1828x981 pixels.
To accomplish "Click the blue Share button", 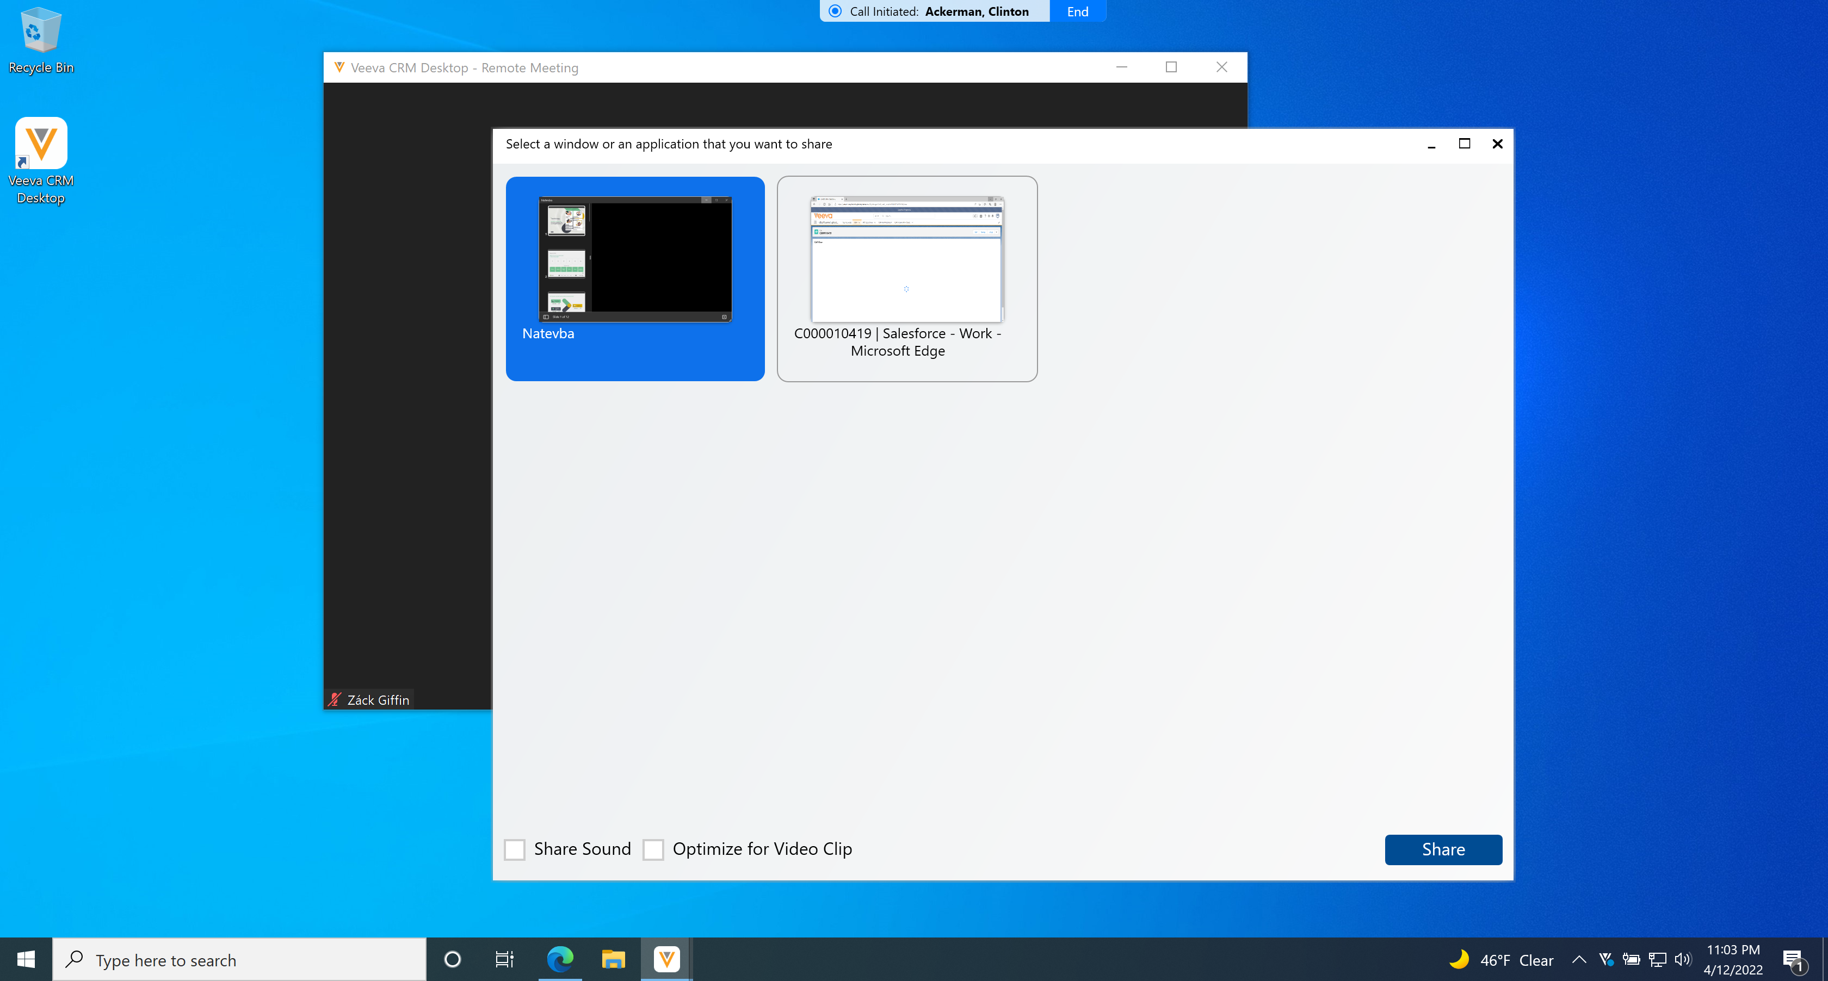I will click(1443, 849).
